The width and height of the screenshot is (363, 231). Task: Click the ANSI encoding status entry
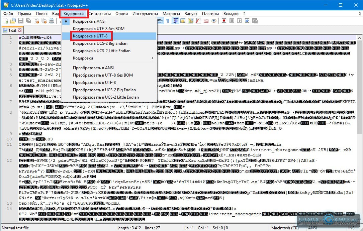[x=312, y=228]
